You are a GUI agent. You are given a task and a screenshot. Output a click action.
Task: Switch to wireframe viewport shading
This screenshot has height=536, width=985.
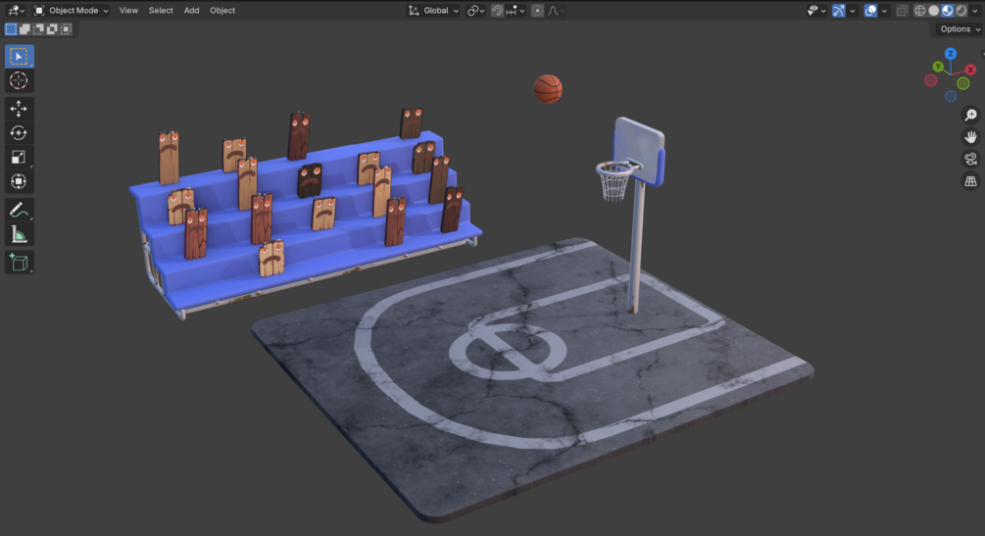[x=920, y=10]
